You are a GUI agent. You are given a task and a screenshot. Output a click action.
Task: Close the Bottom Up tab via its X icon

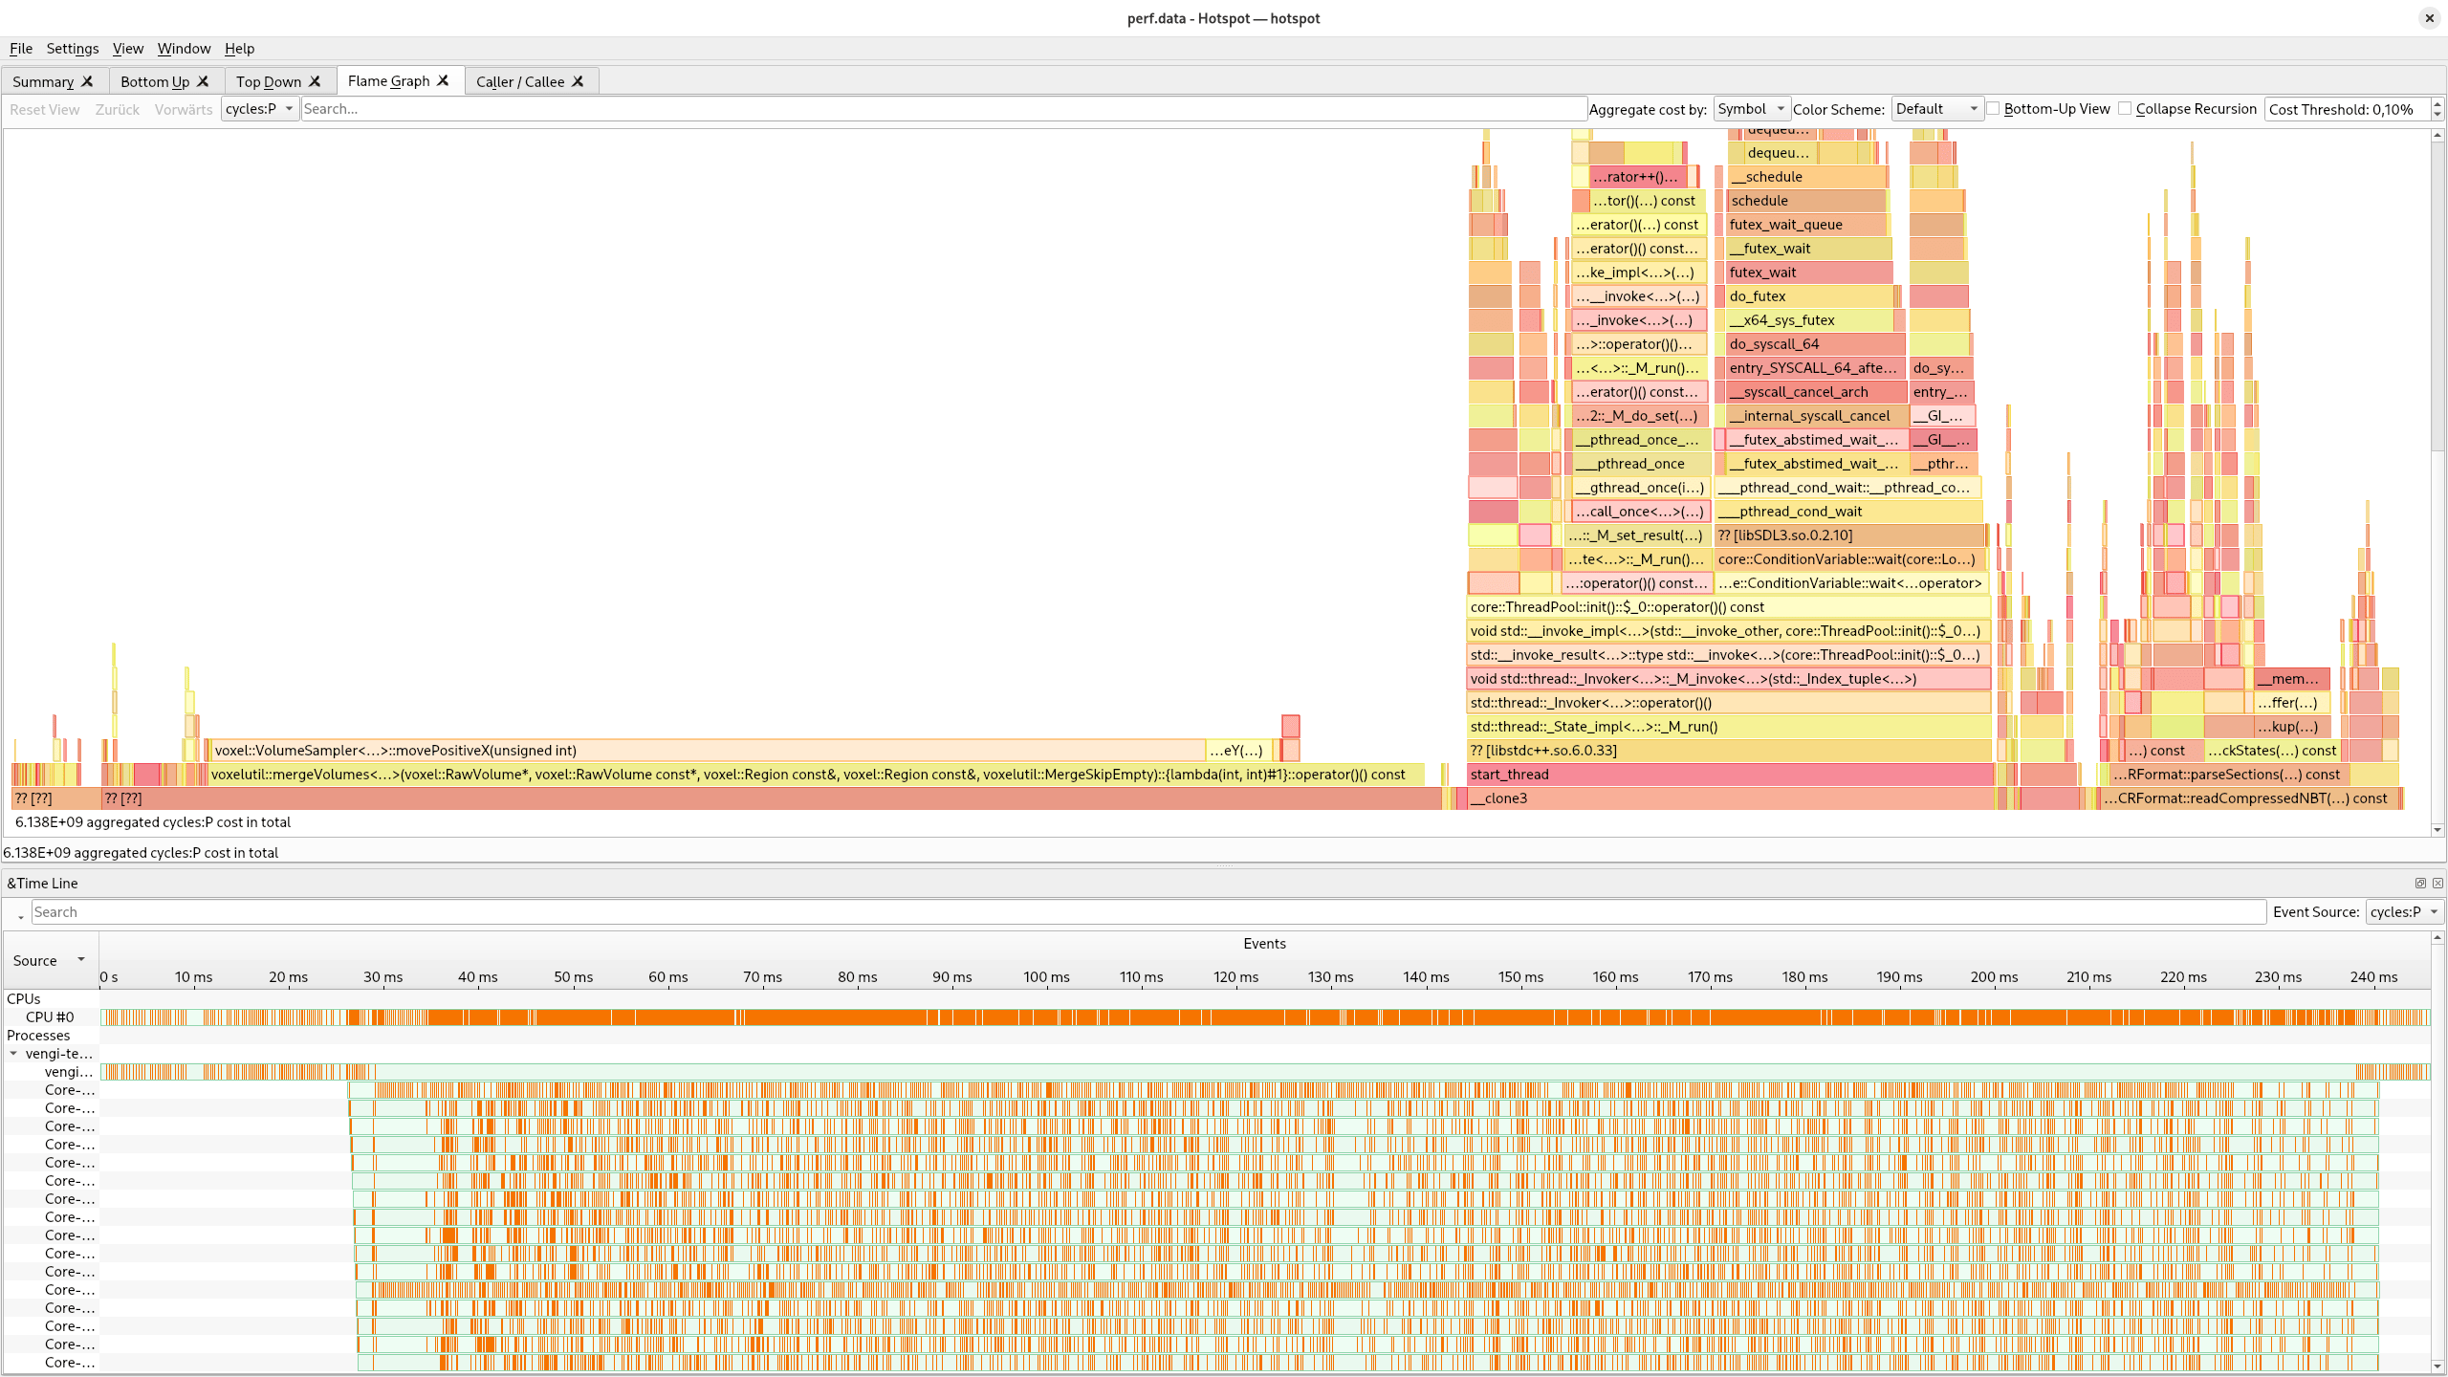(x=203, y=81)
